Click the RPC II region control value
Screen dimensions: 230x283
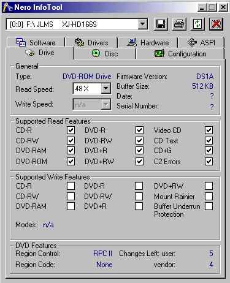102,254
